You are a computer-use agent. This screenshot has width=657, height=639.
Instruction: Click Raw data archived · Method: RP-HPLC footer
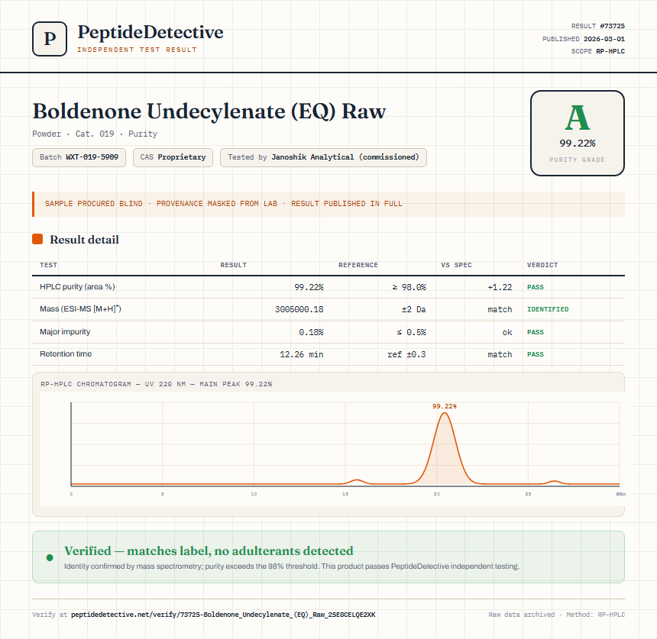point(556,615)
